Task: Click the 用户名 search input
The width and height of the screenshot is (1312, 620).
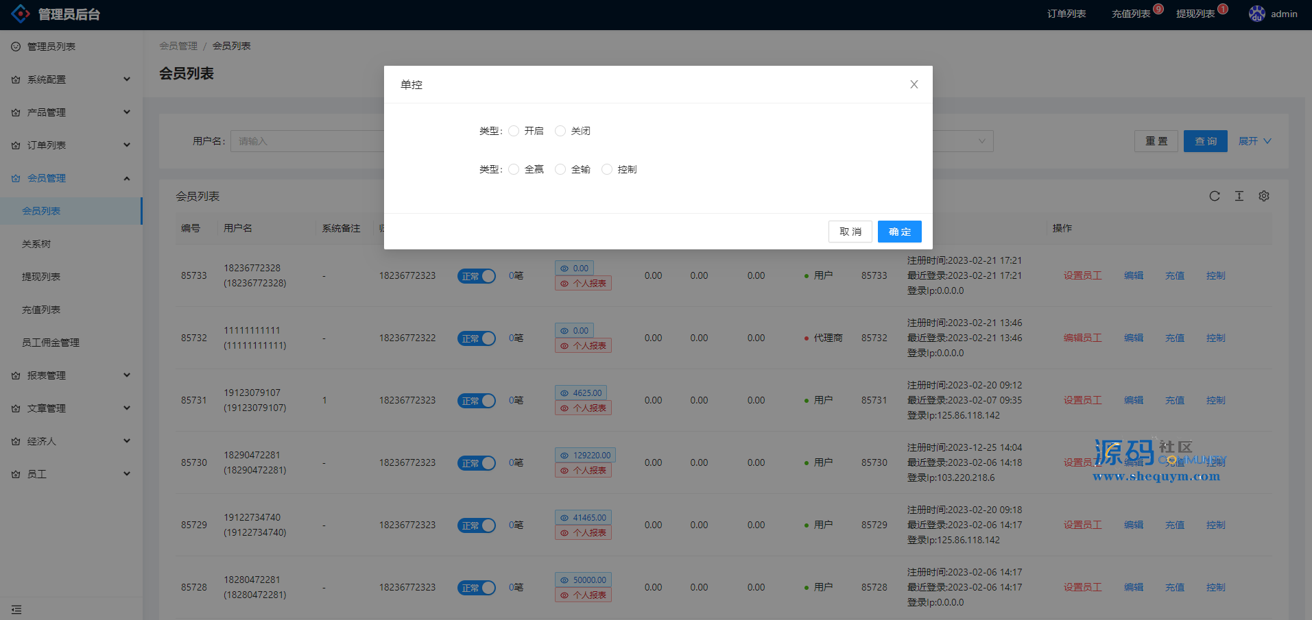Action: 307,141
